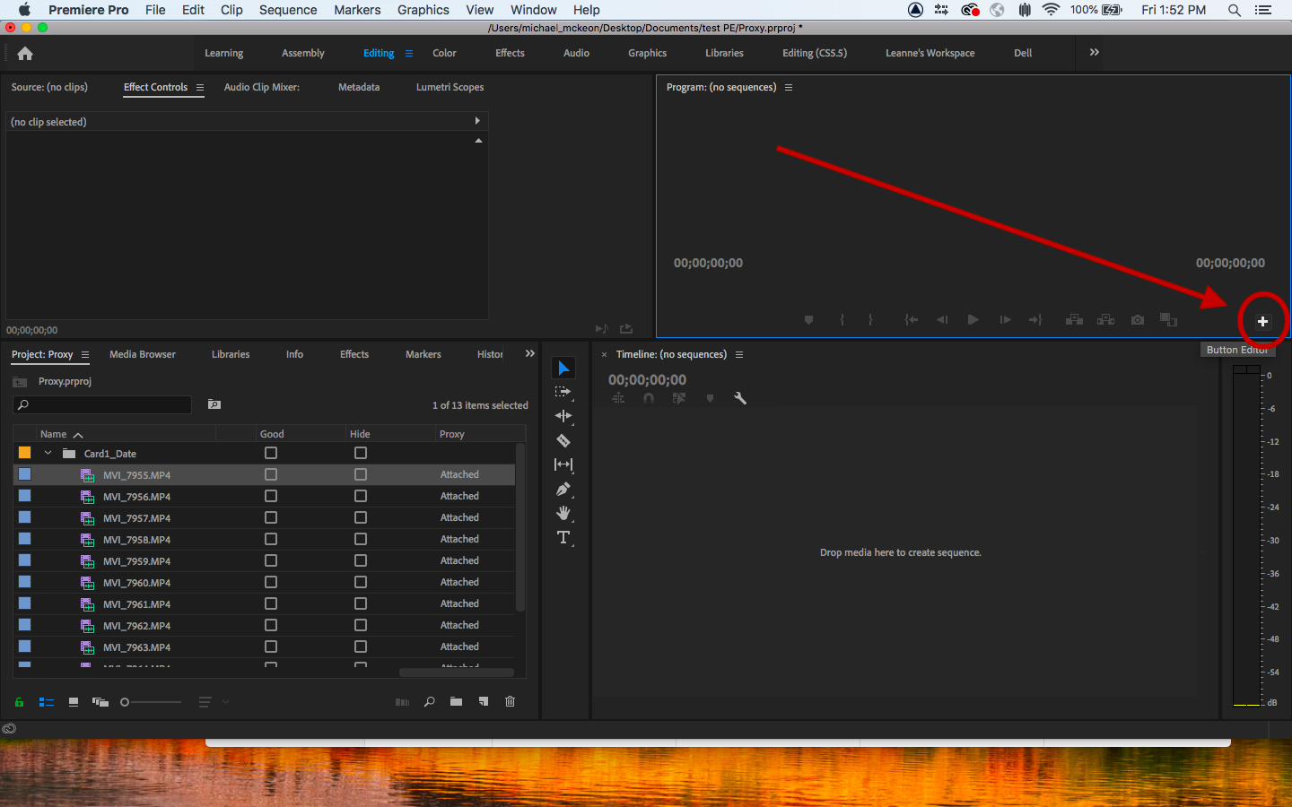The width and height of the screenshot is (1292, 807).
Task: Check Hide box for MVI_7961.MP4
Action: (x=361, y=603)
